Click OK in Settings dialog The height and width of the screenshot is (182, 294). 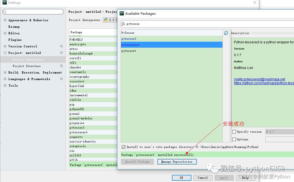coord(182,178)
